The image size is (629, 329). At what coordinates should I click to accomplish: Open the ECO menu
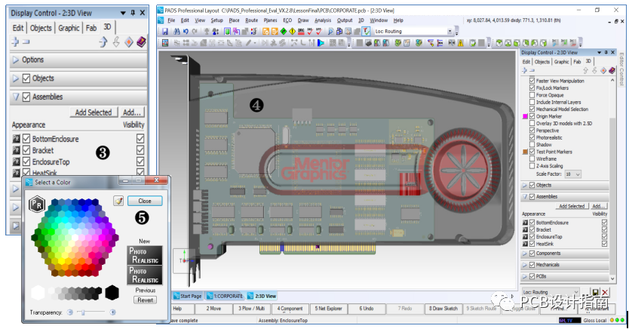pyautogui.click(x=287, y=20)
